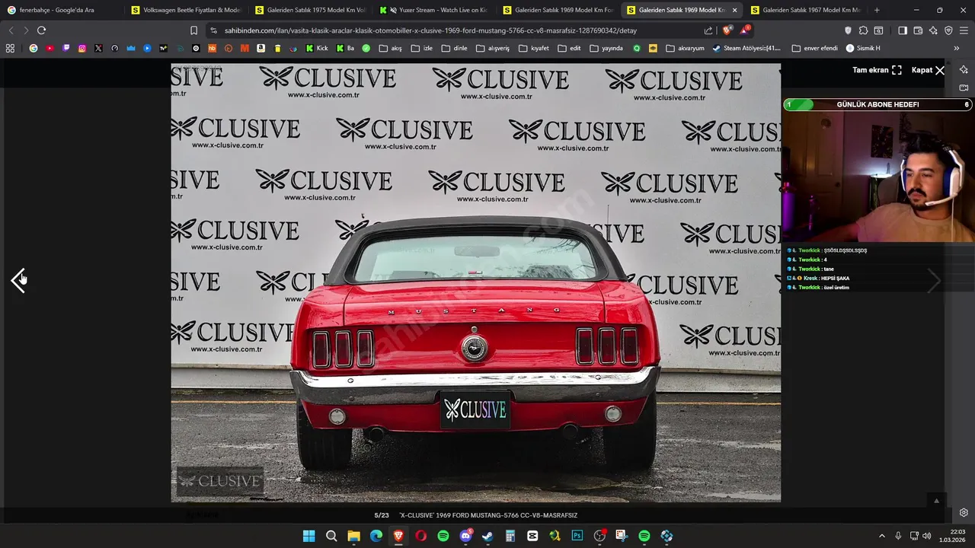
Task: Close the photo viewer with Kapat
Action: 929,70
